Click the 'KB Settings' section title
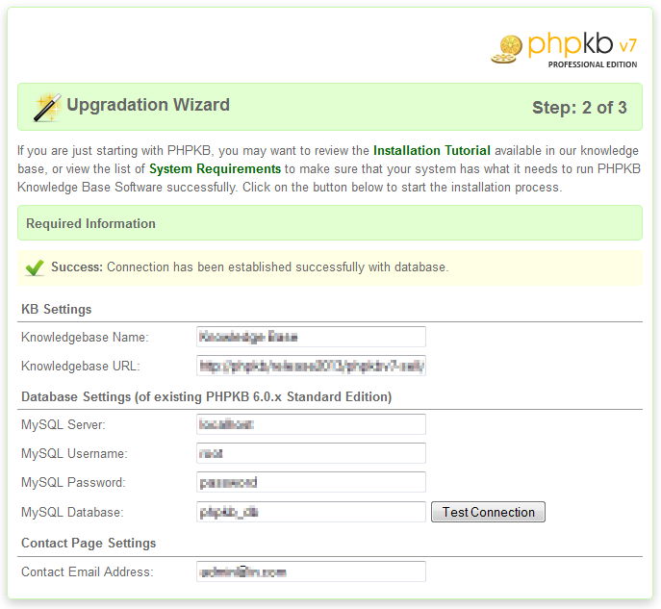The image size is (661, 609). tap(57, 309)
